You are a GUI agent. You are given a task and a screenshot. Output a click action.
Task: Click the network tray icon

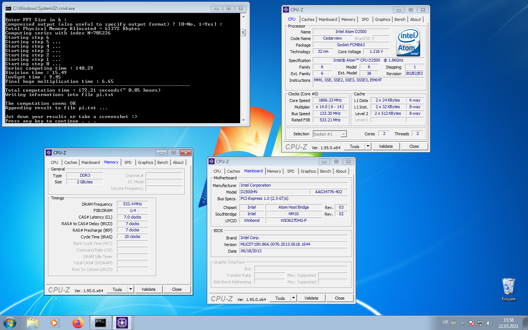480,323
